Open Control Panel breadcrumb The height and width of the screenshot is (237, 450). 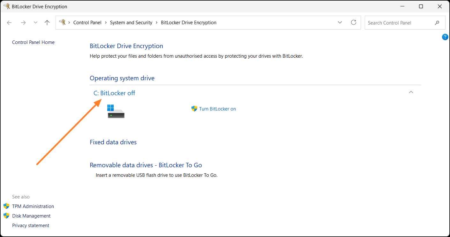pos(87,23)
